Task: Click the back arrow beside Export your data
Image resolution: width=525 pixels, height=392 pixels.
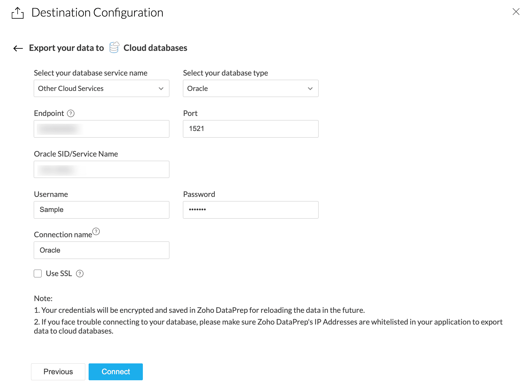Action: click(18, 48)
